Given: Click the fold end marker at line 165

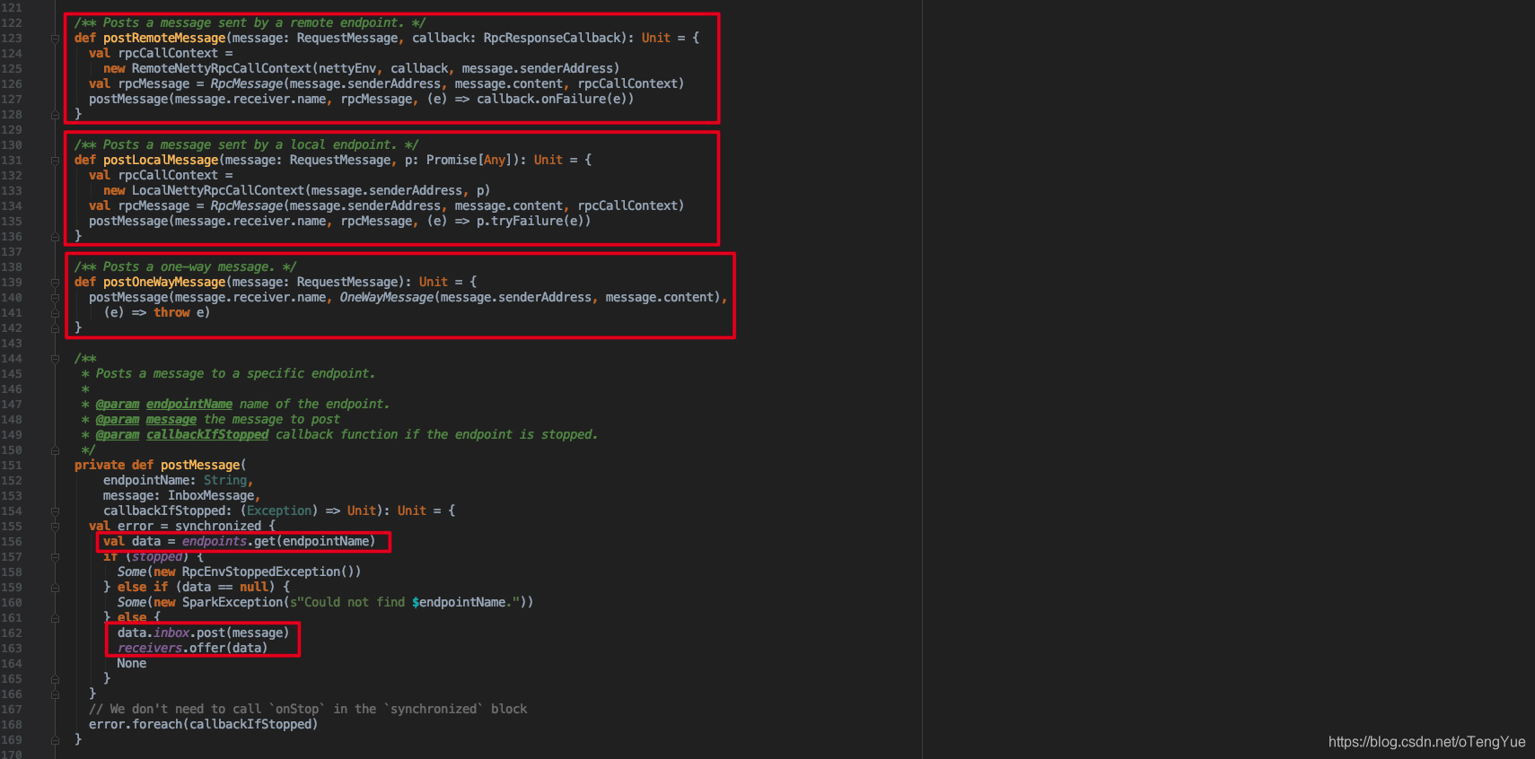Looking at the screenshot, I should (x=55, y=679).
